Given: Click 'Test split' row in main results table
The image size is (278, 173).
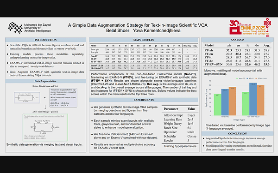Looking at the screenshot, I should pyautogui.click(x=144, y=52).
